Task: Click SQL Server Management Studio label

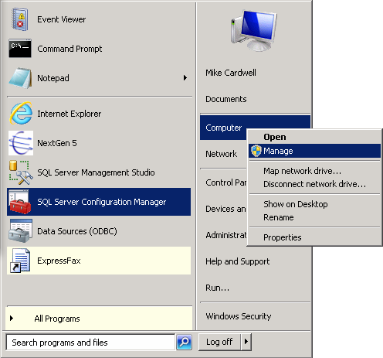Action: click(96, 172)
